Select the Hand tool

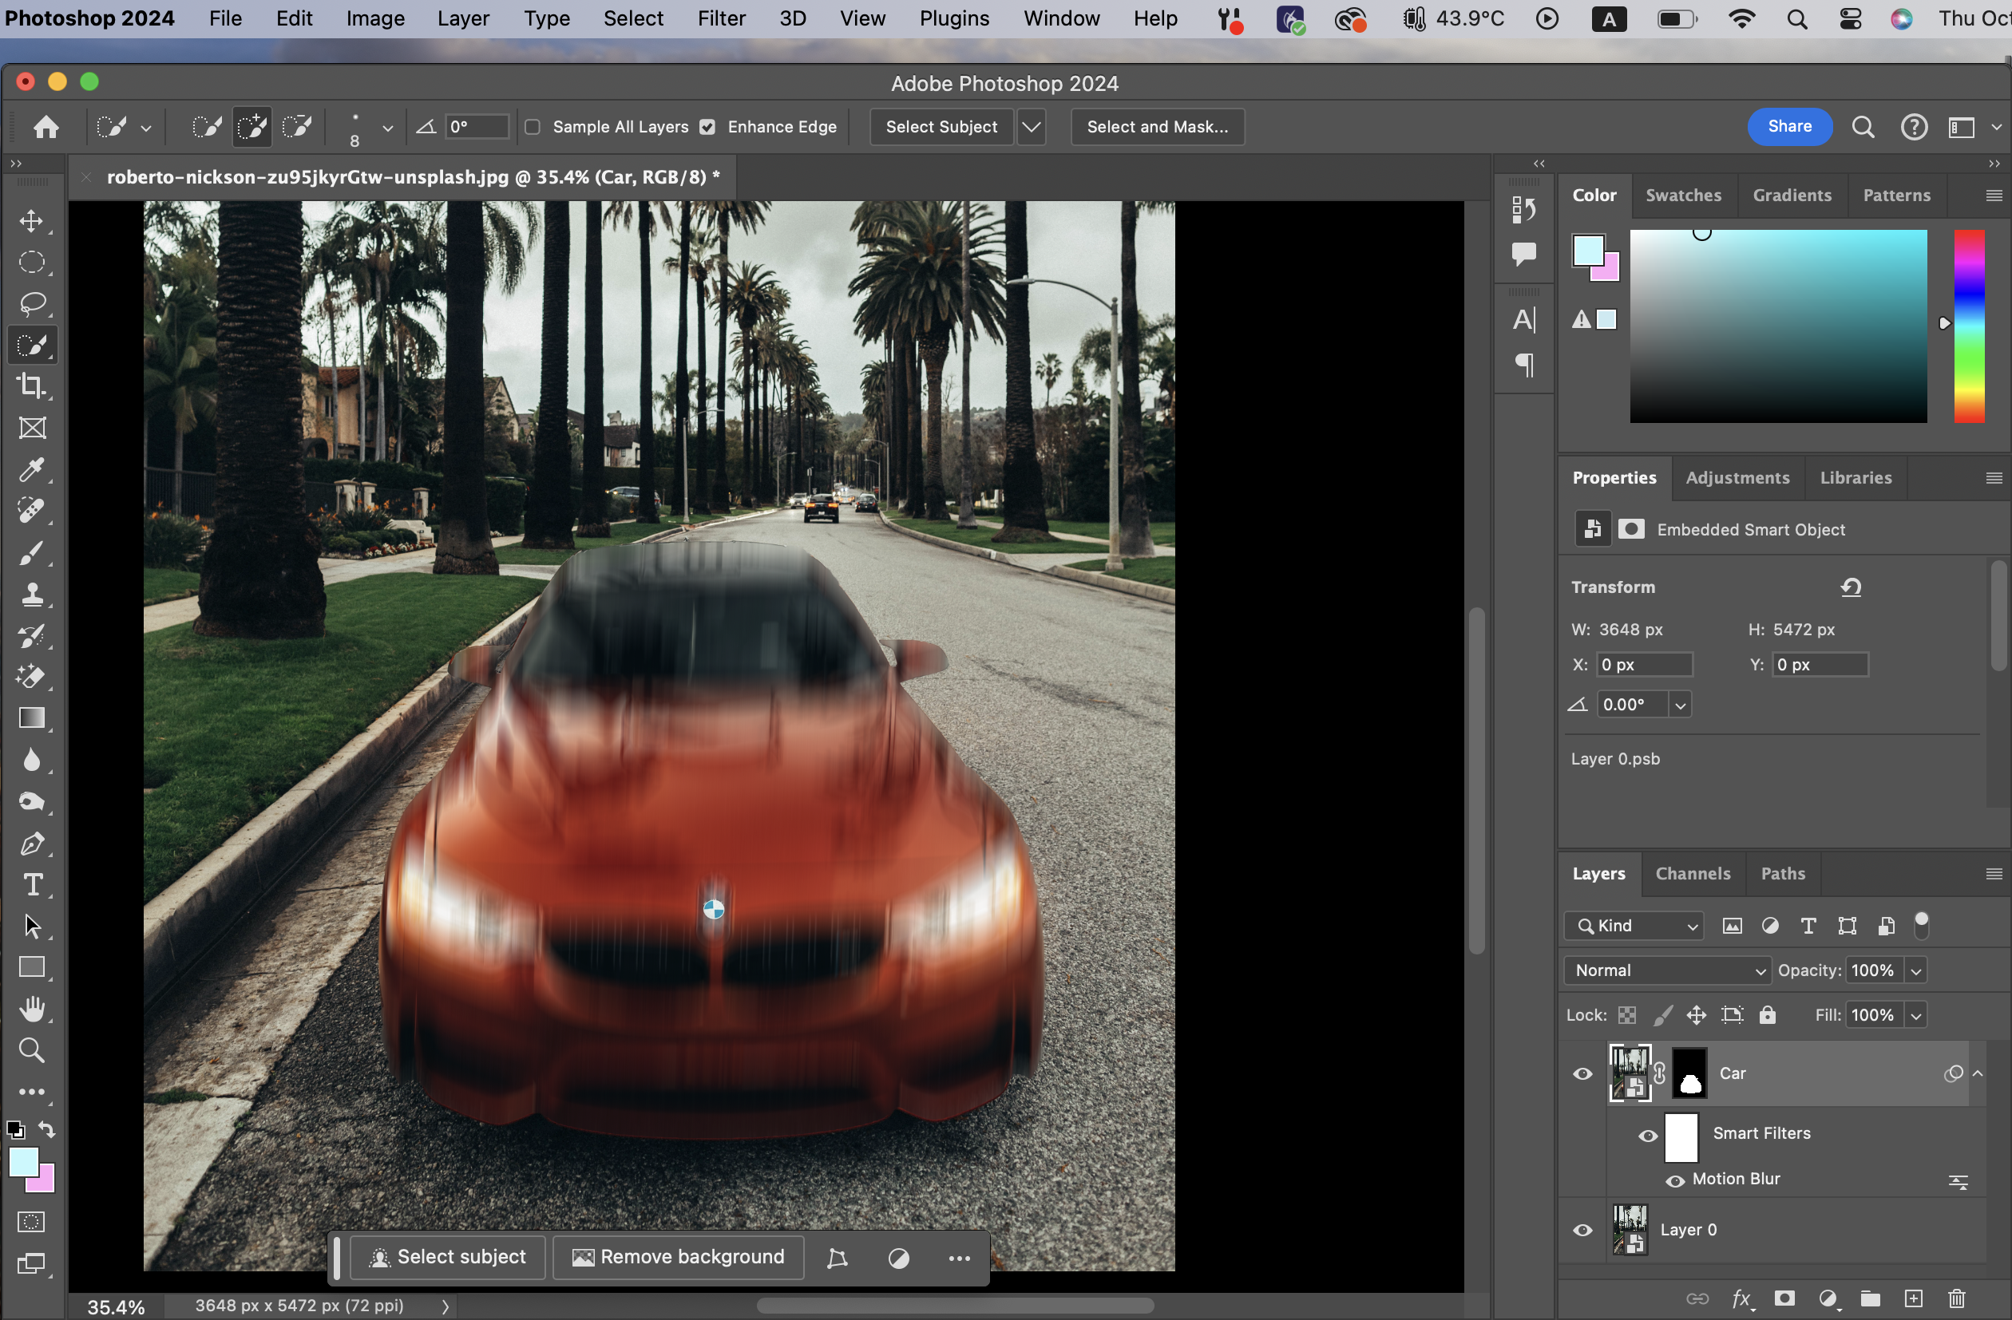click(32, 1009)
